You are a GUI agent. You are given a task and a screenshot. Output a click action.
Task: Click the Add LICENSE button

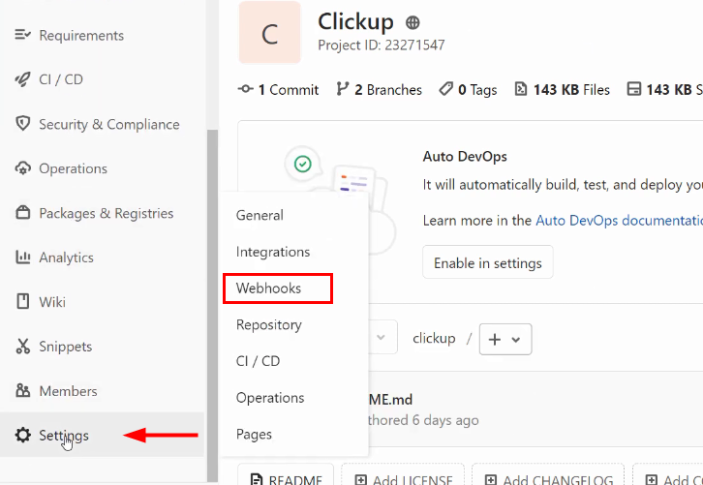point(403,475)
